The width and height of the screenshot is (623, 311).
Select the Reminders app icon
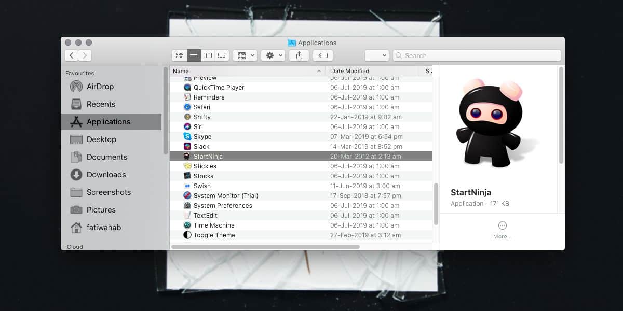click(187, 97)
